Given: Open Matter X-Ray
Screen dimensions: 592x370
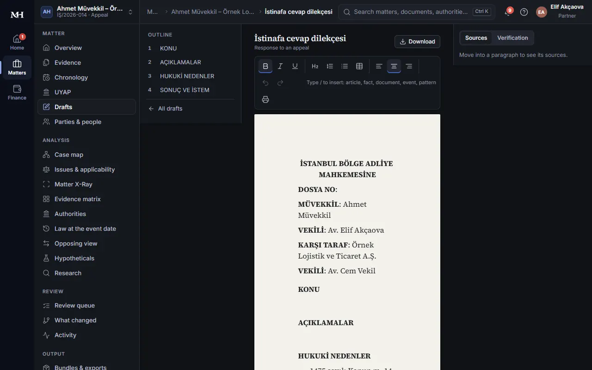Looking at the screenshot, I should point(86,184).
